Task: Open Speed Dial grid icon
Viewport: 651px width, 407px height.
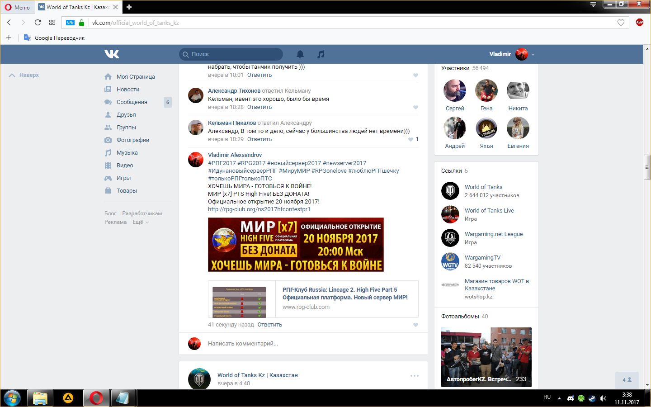Action: click(52, 23)
